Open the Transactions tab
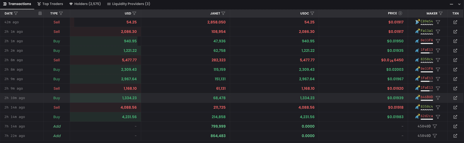 (x=17, y=4)
